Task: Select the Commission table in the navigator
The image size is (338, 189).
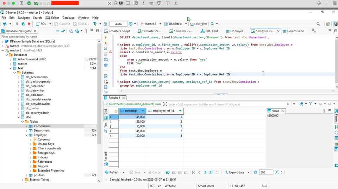Action: (42, 126)
